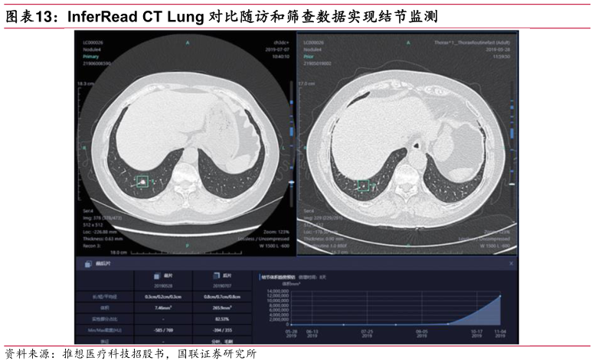Click the last data point on volume chart
Viewport: 595px width, 364px height.
500,296
